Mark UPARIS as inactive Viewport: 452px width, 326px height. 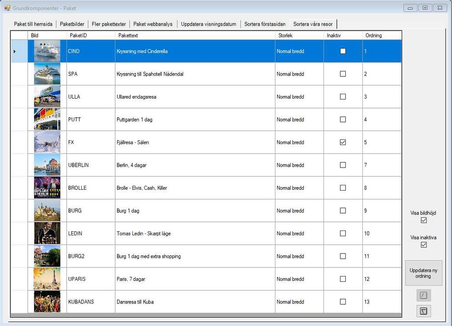pyautogui.click(x=343, y=279)
